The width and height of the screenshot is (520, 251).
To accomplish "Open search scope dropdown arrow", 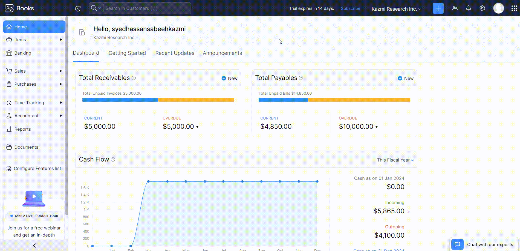I will click(x=100, y=8).
